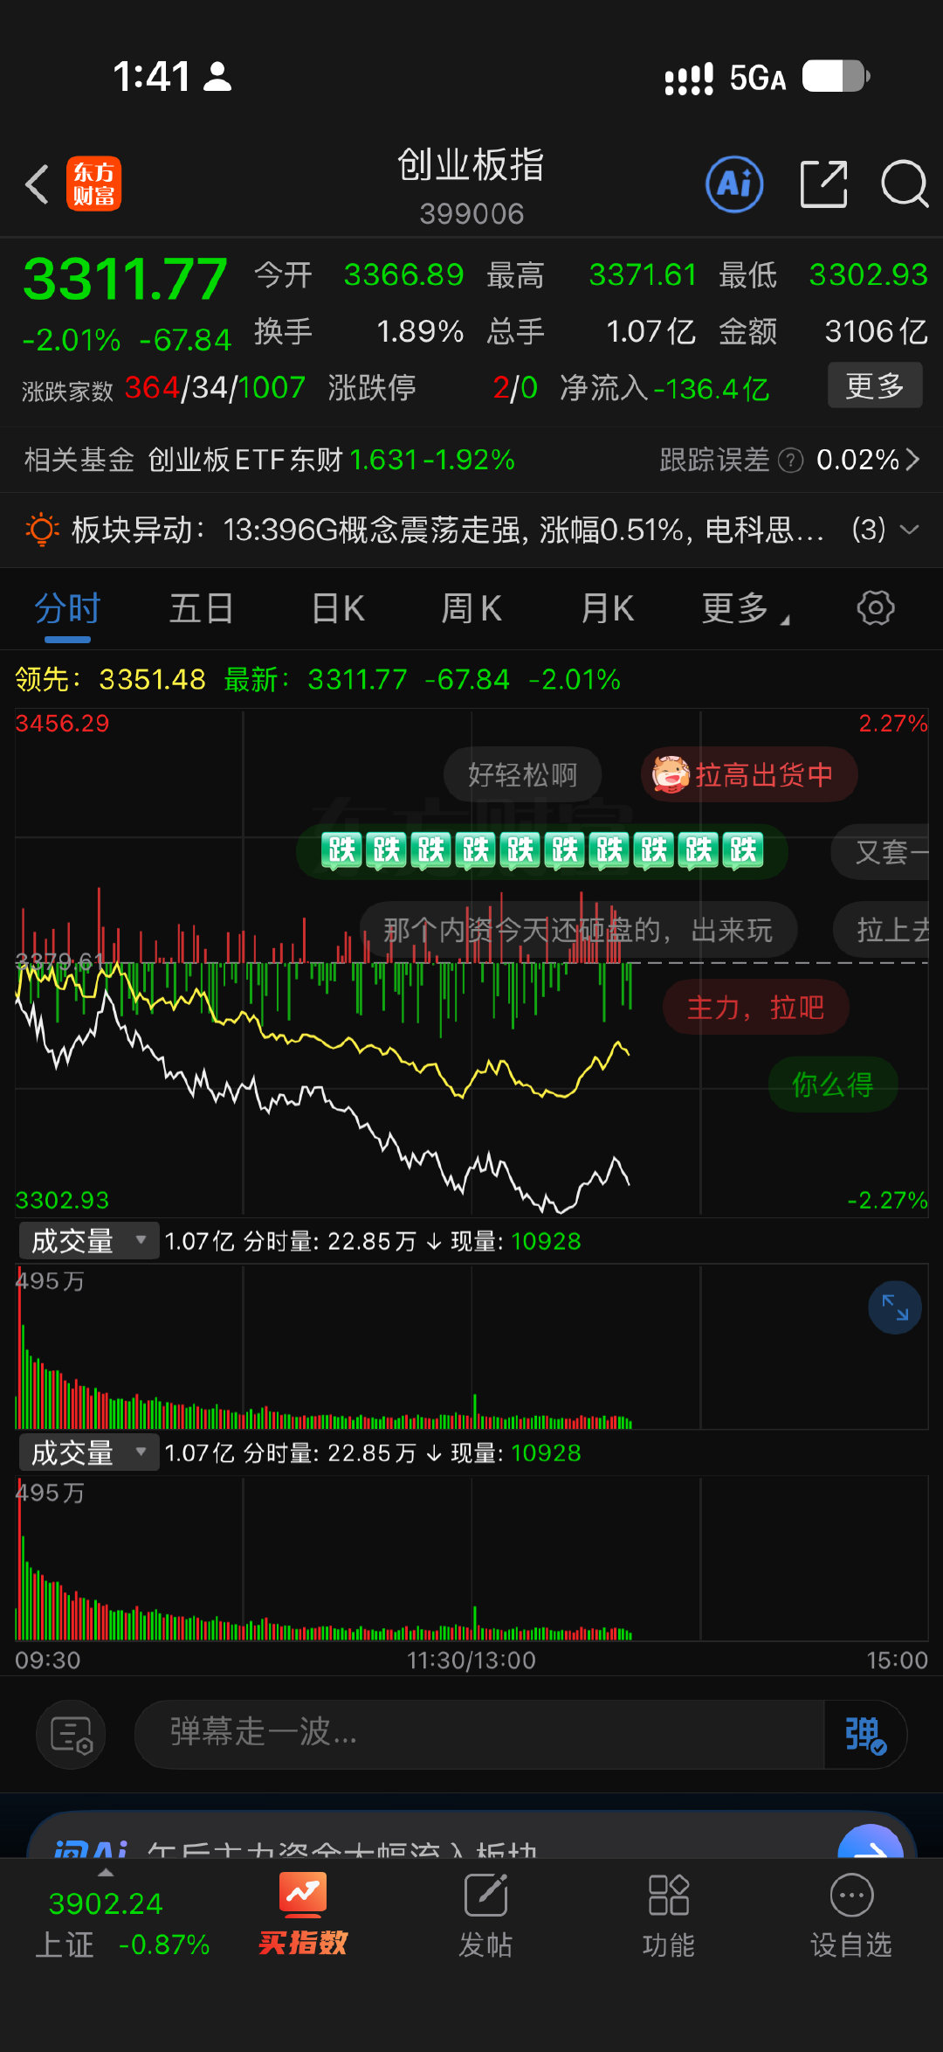Tap the 创业板指 399006 title
This screenshot has width=943, height=2052.
point(471,187)
